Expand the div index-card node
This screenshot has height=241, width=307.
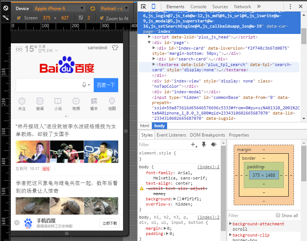tap(154, 48)
